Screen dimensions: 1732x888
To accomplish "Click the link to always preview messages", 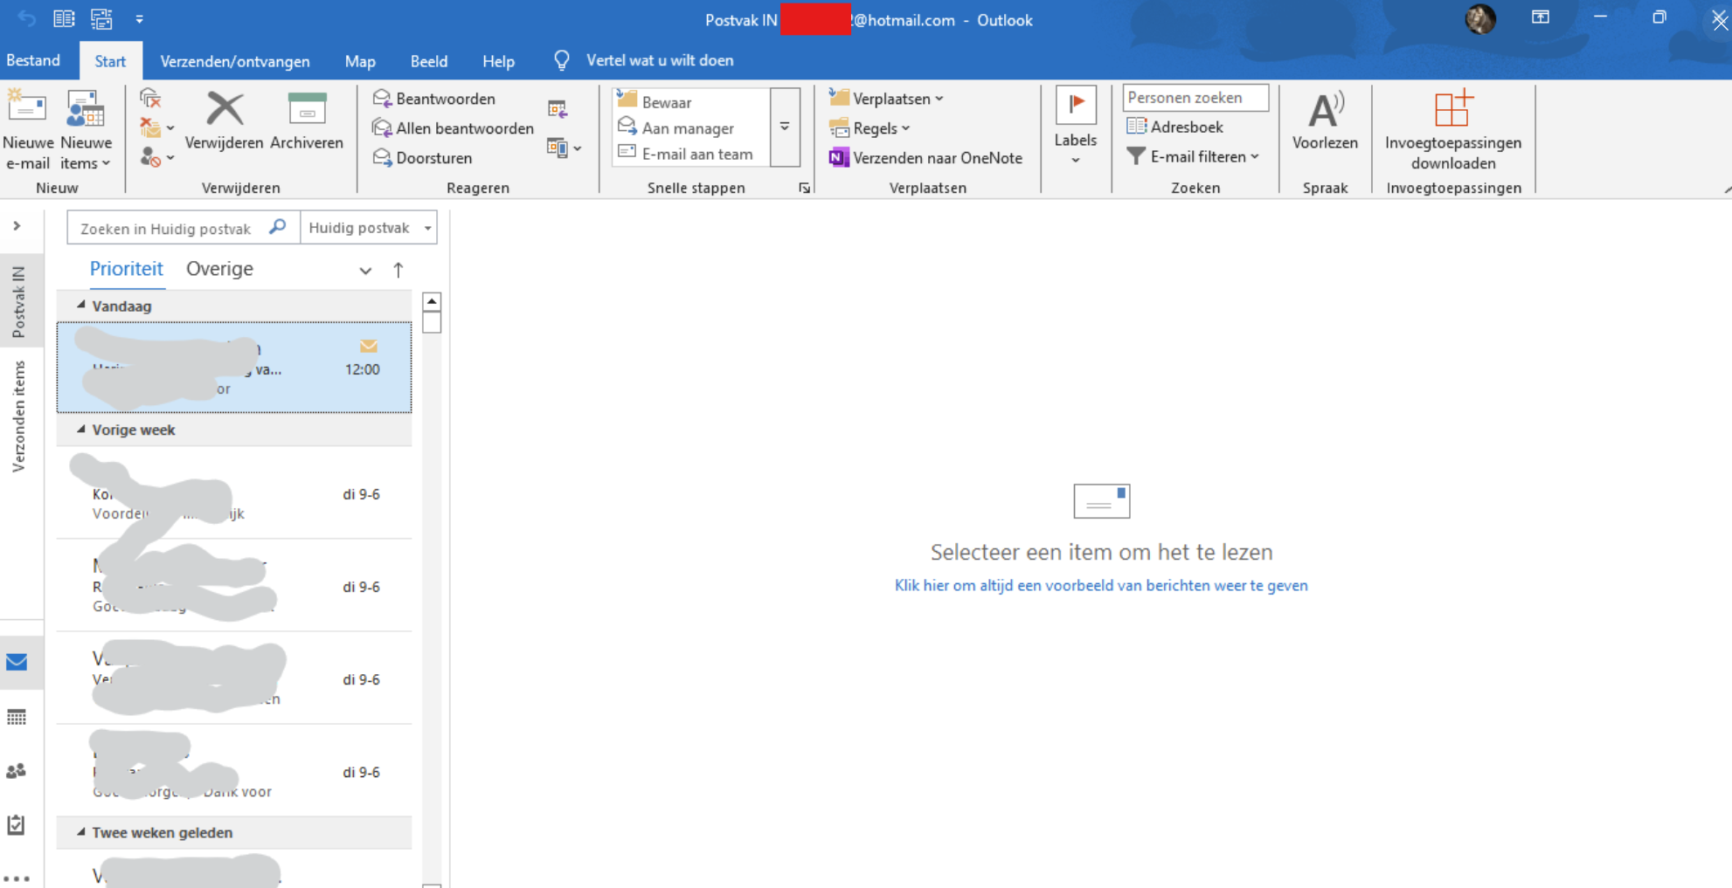I will click(x=1101, y=585).
